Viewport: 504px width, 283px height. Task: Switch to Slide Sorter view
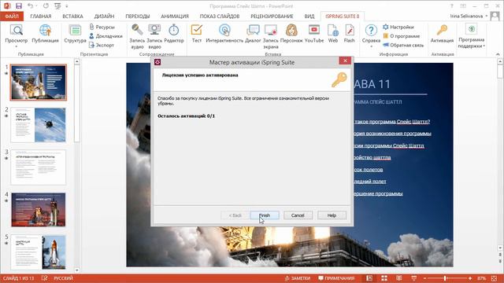click(x=384, y=278)
